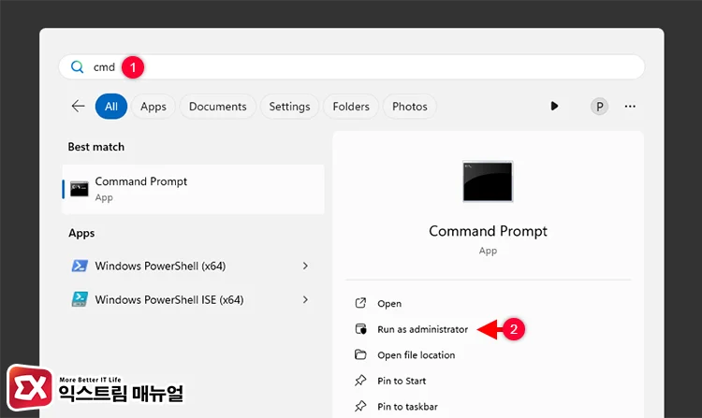
Task: Switch to the Apps filter tab
Action: coord(154,107)
